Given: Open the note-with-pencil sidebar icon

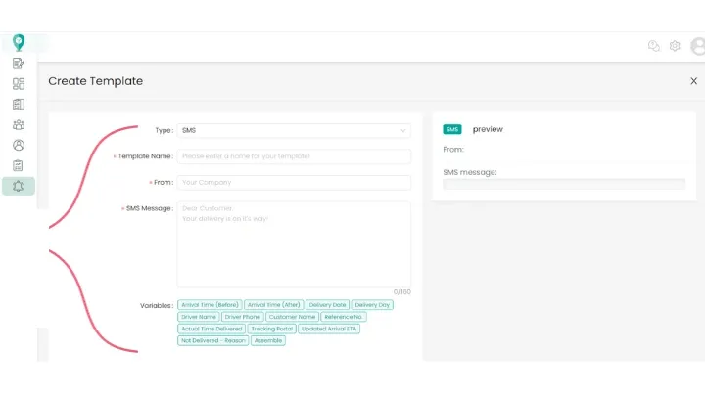Looking at the screenshot, I should tap(18, 64).
